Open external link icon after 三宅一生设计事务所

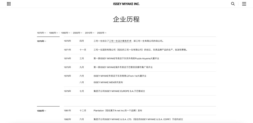point(130,41)
